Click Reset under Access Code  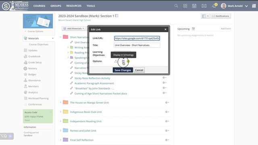(x=27, y=120)
